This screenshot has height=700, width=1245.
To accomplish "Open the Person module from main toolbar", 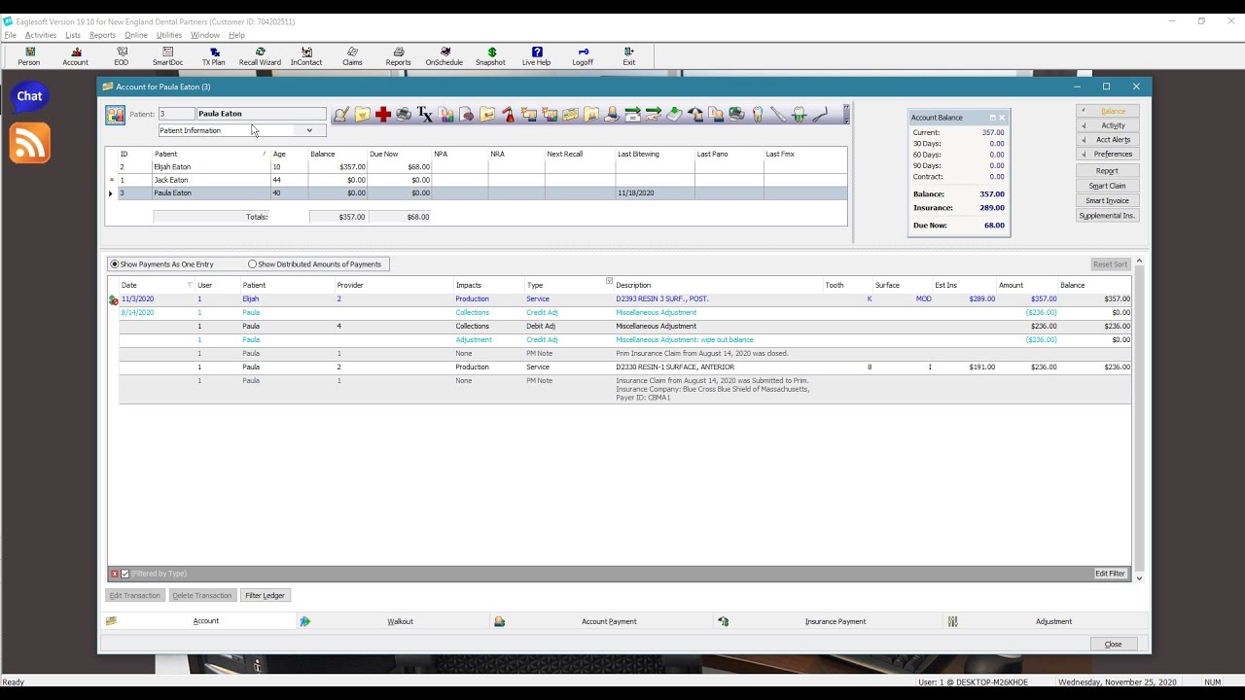I will 29,56.
